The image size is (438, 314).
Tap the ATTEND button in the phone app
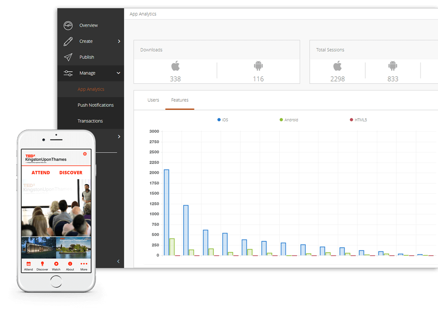41,173
